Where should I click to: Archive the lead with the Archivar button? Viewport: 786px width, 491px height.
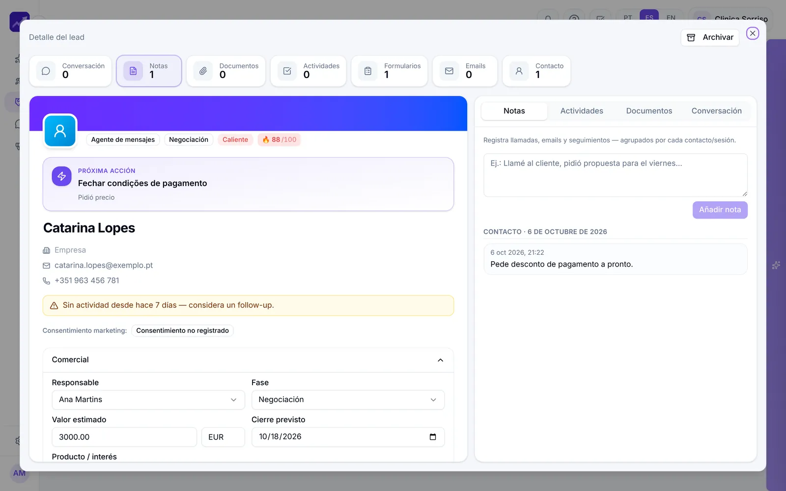click(x=710, y=37)
